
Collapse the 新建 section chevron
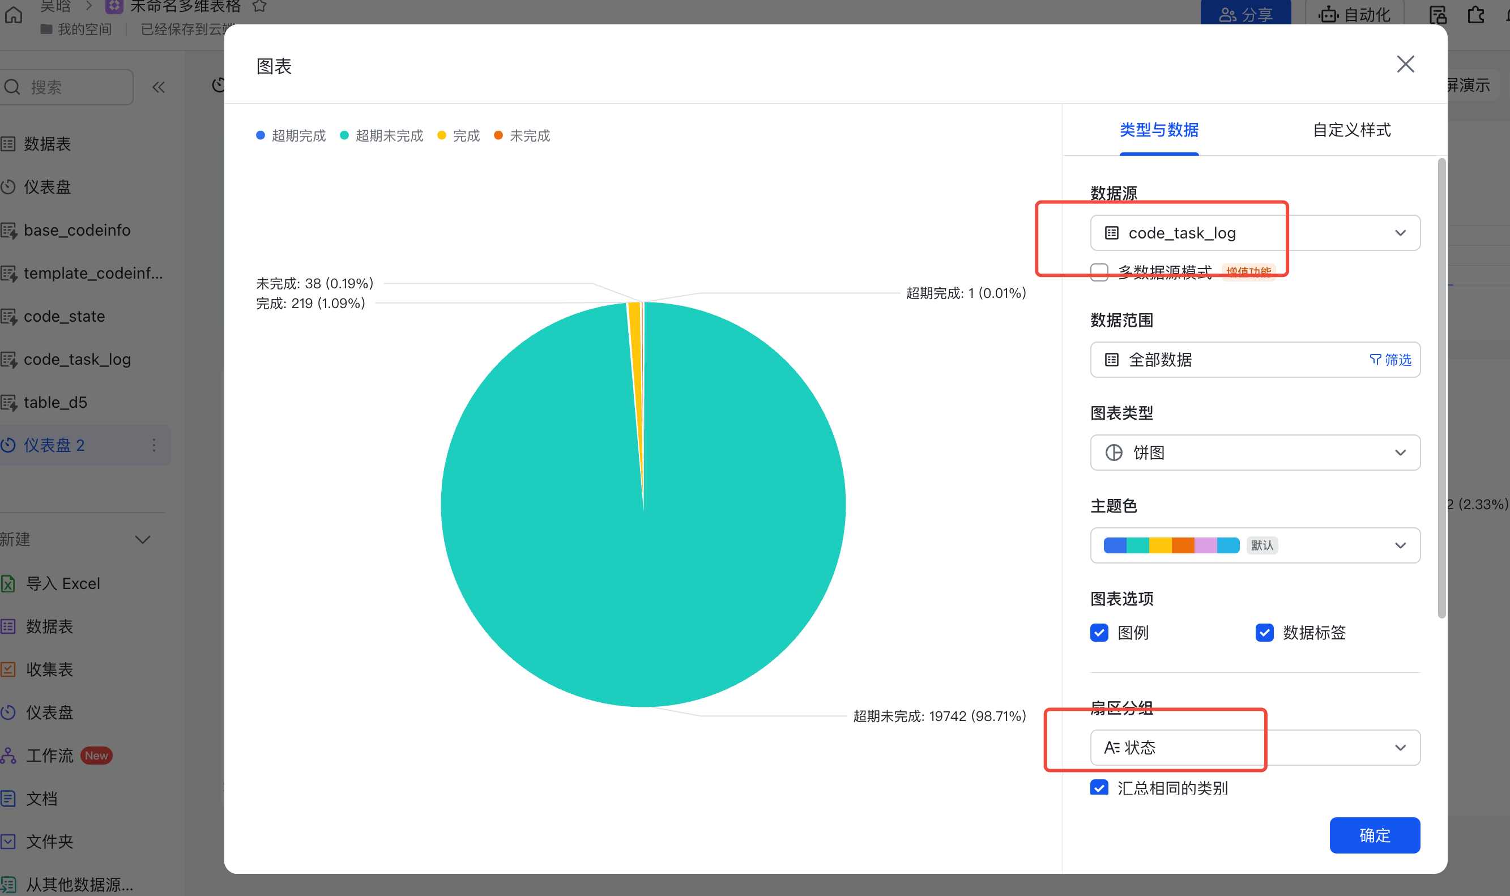(x=143, y=539)
